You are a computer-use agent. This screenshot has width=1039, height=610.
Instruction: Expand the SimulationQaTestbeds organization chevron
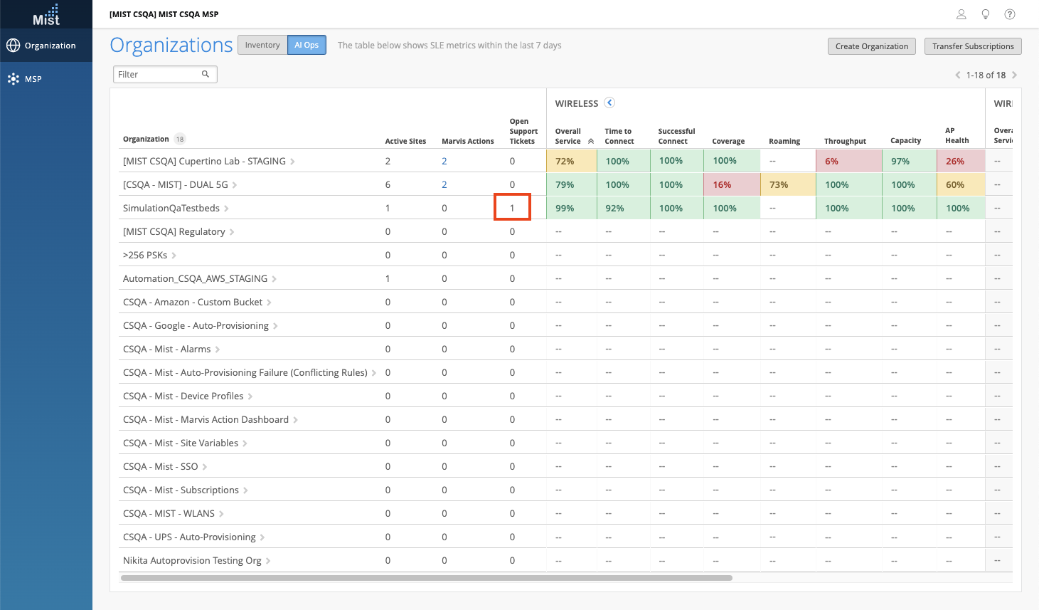click(x=227, y=209)
